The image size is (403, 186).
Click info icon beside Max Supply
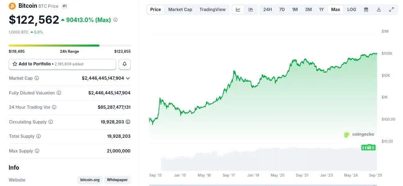point(37,151)
